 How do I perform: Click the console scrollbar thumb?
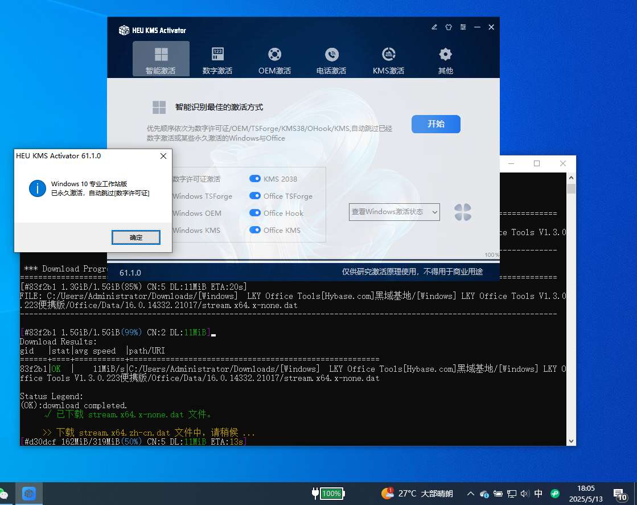(571, 188)
